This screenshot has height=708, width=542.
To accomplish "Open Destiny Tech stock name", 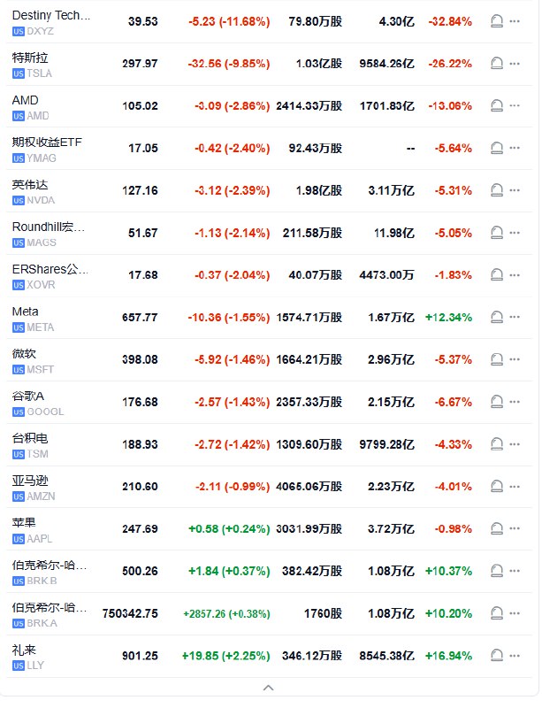I will 51,15.
